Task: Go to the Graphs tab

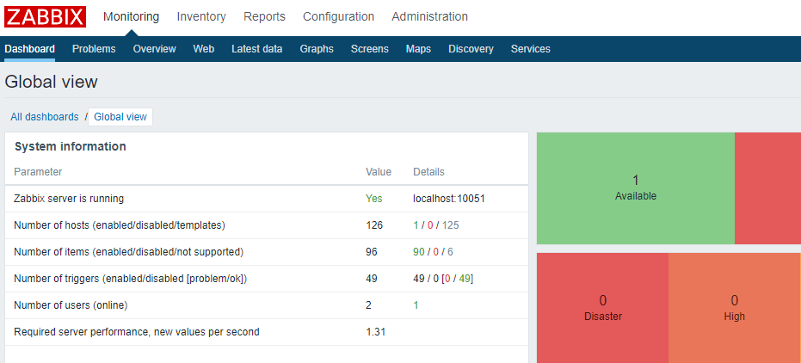Action: [317, 49]
